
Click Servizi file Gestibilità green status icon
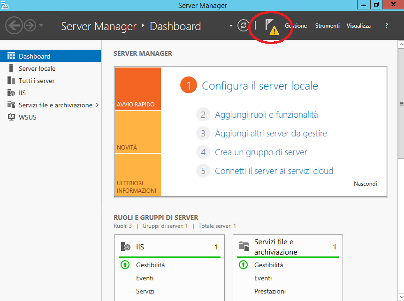[x=243, y=265]
